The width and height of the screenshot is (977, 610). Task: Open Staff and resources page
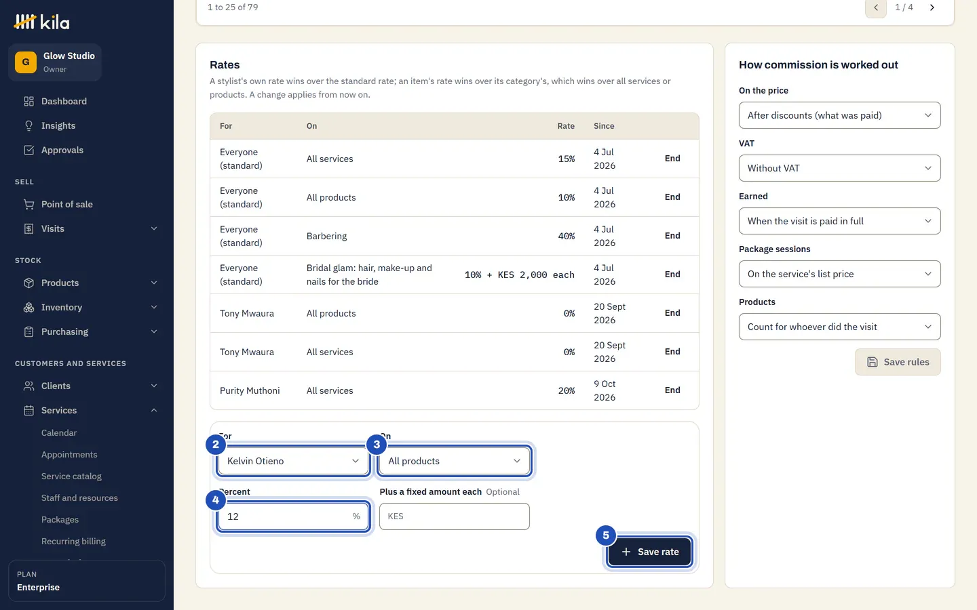tap(79, 498)
